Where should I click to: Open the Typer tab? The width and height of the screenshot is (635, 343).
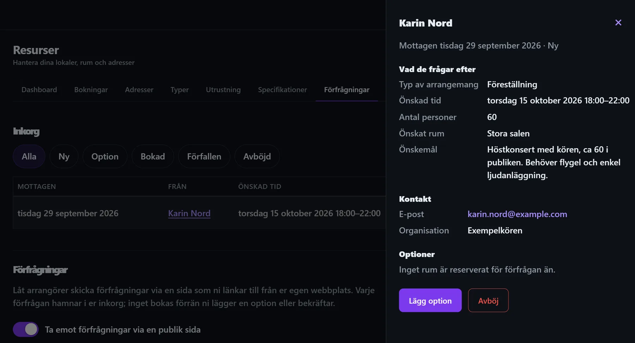point(180,90)
